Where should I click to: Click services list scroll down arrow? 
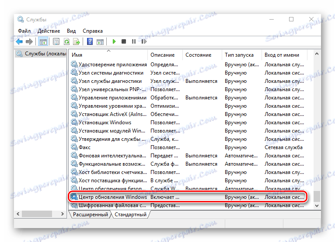coord(317,205)
